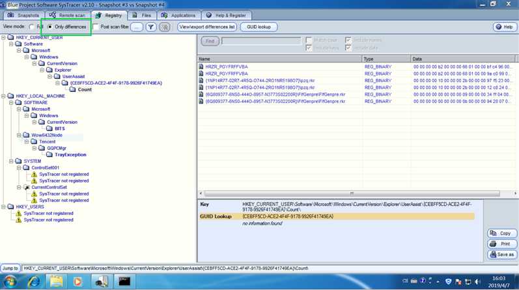The height and width of the screenshot is (290, 519).
Task: Click the Jump to registry path field
Action: [269, 268]
